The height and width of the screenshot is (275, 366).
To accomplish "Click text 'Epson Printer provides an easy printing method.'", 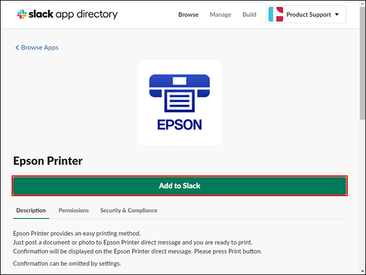I will coord(77,233).
